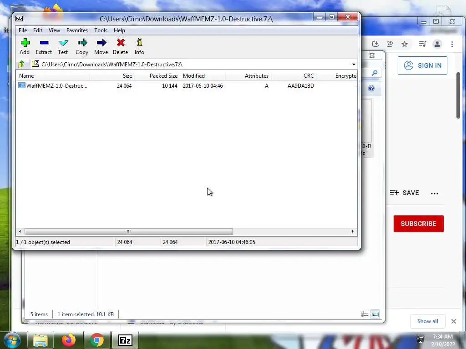Open Chrome's three-dot menu
This screenshot has width=466, height=349.
452,44
